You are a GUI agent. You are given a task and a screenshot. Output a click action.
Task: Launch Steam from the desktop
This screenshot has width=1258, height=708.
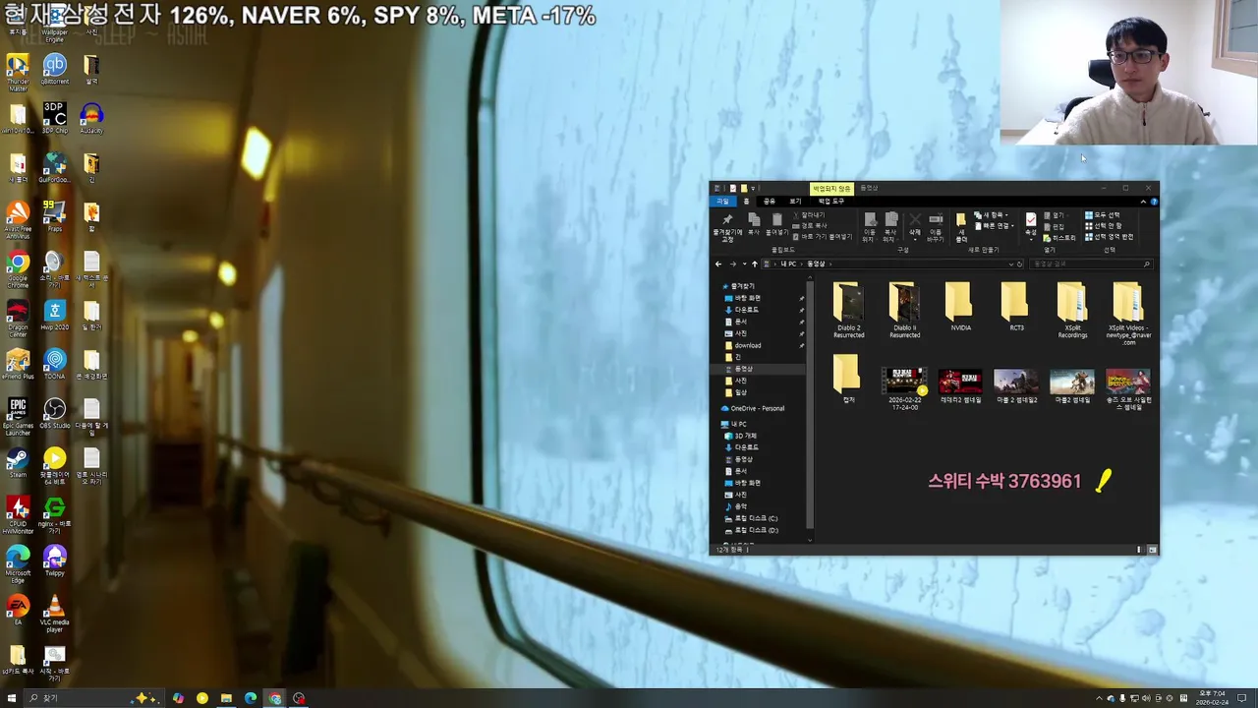tap(18, 463)
